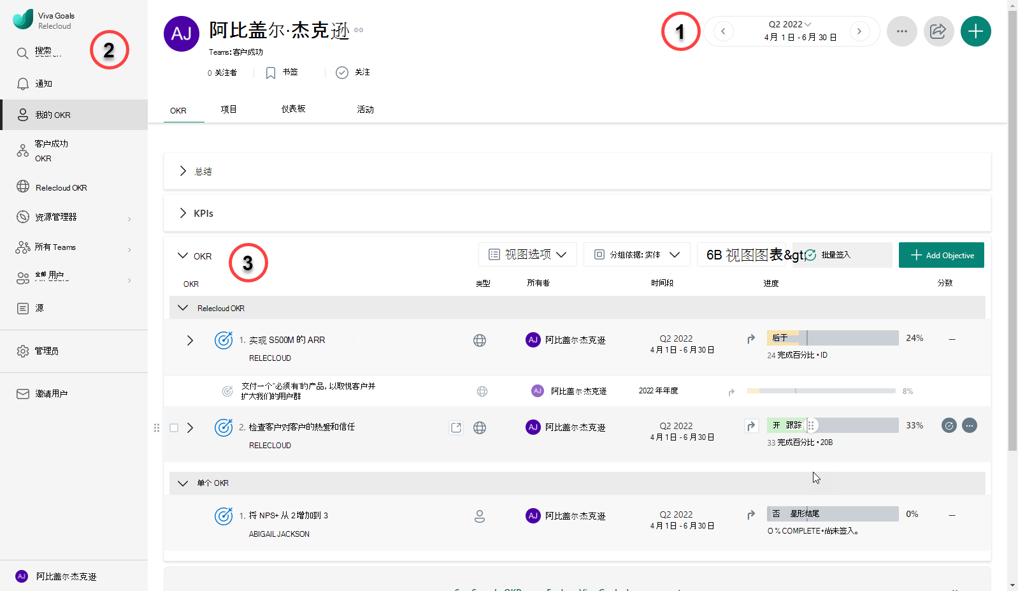This screenshot has height=591, width=1018.
Task: Open 管理员 settings gear
Action: [x=23, y=351]
